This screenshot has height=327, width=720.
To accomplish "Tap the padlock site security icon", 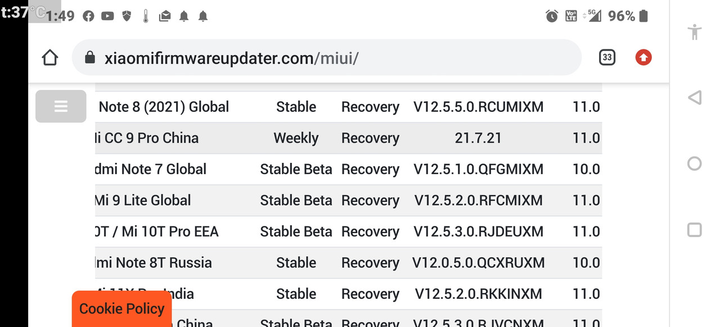I will (x=89, y=58).
